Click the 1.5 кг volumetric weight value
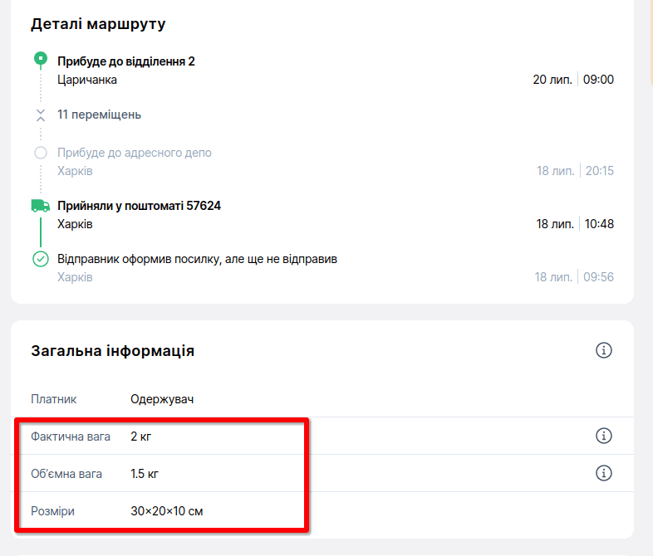Viewport: 653px width, 556px height. [145, 474]
